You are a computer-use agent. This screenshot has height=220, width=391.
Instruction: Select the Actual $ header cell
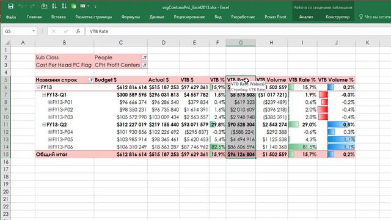pos(163,80)
